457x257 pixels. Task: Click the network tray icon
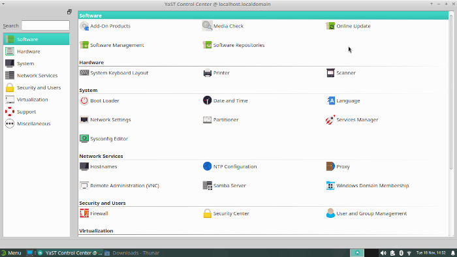(409, 253)
